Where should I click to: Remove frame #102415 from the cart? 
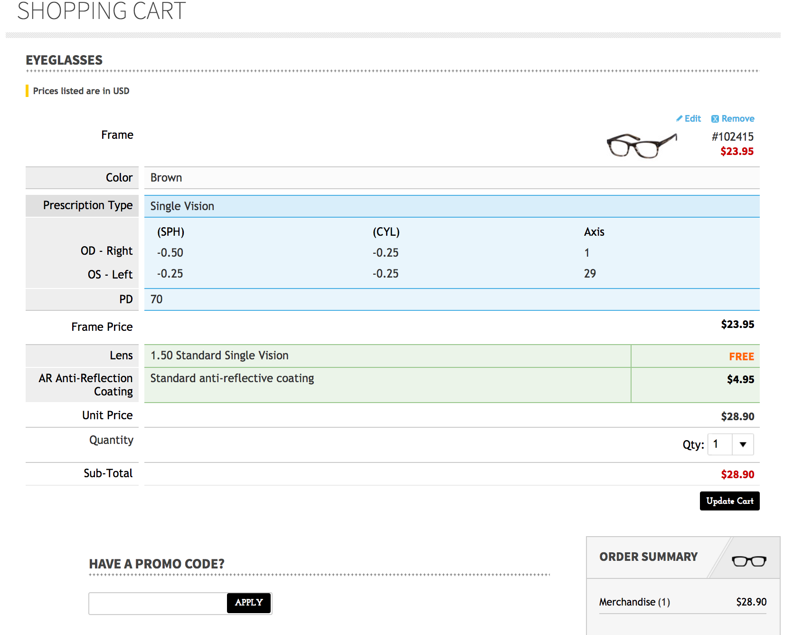733,118
